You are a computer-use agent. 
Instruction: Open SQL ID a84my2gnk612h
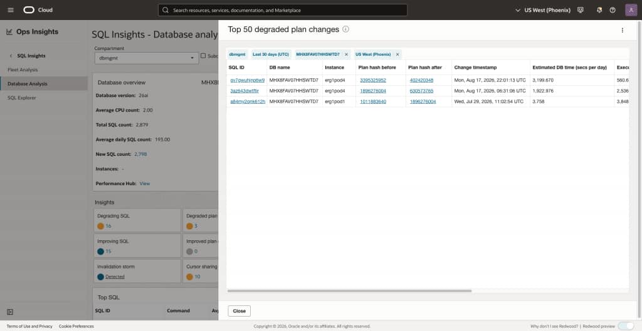(248, 101)
